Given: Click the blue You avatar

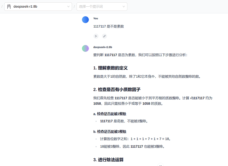Looking at the screenshot, I should click(x=85, y=20).
